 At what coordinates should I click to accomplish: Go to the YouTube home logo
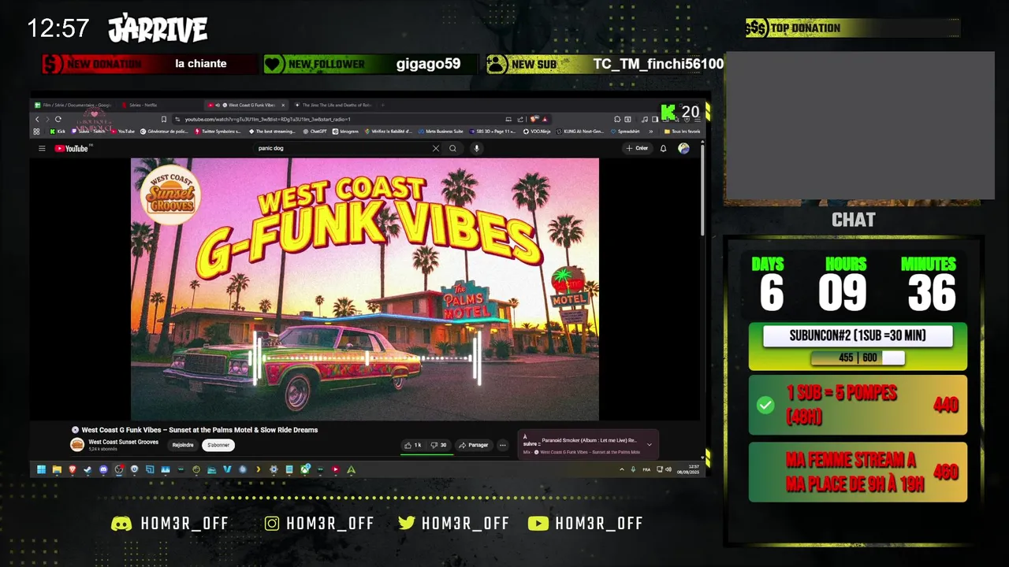click(x=73, y=148)
